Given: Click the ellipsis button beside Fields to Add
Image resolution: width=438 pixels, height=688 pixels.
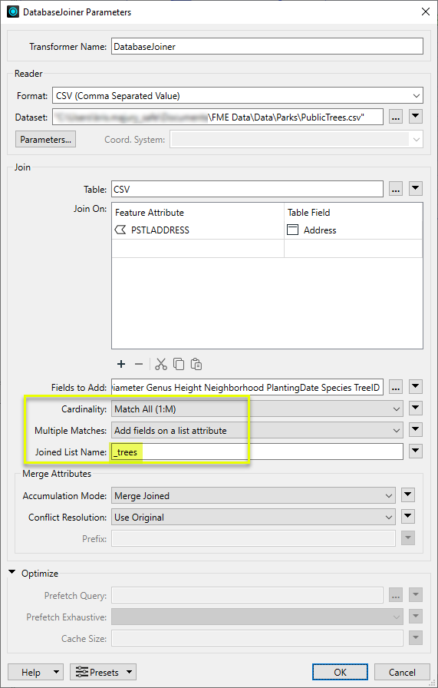Looking at the screenshot, I should [x=396, y=388].
